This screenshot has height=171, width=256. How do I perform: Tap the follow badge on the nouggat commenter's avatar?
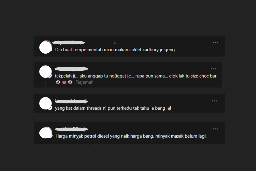(50, 76)
